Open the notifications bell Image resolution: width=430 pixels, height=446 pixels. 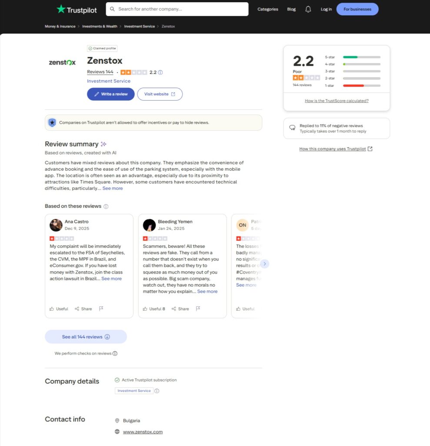click(x=308, y=9)
